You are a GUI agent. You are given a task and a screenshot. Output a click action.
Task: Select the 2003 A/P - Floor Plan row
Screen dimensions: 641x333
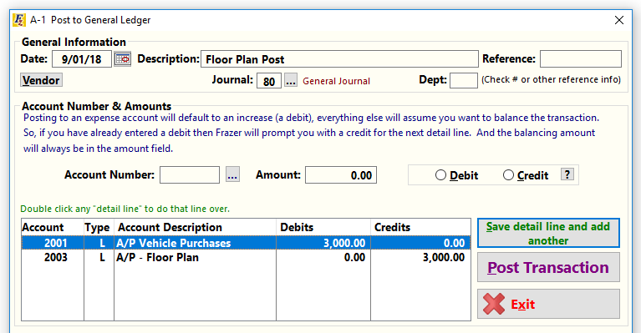coord(246,258)
